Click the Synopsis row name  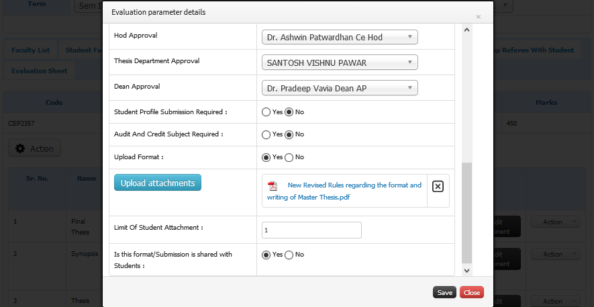[85, 253]
